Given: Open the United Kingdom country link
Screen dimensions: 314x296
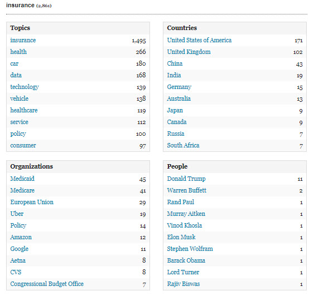Looking at the screenshot, I should click(x=189, y=52).
